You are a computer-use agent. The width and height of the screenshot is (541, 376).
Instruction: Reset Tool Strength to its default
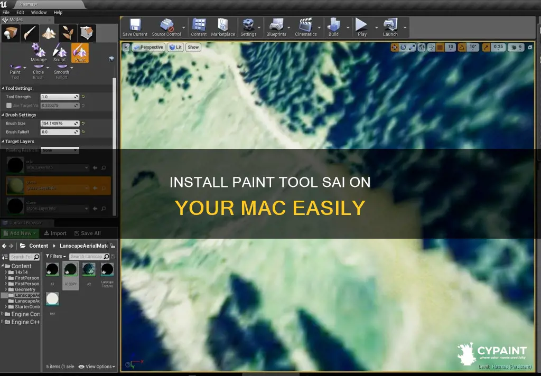pyautogui.click(x=83, y=97)
